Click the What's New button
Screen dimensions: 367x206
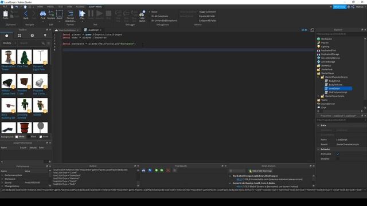[339, 7]
